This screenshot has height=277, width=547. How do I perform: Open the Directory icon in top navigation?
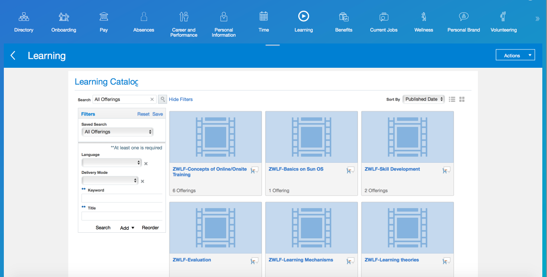(x=24, y=17)
